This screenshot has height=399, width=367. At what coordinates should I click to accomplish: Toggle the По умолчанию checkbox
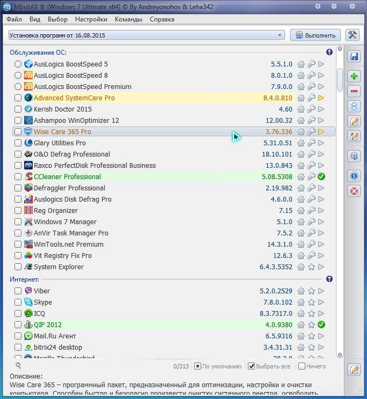[197, 366]
